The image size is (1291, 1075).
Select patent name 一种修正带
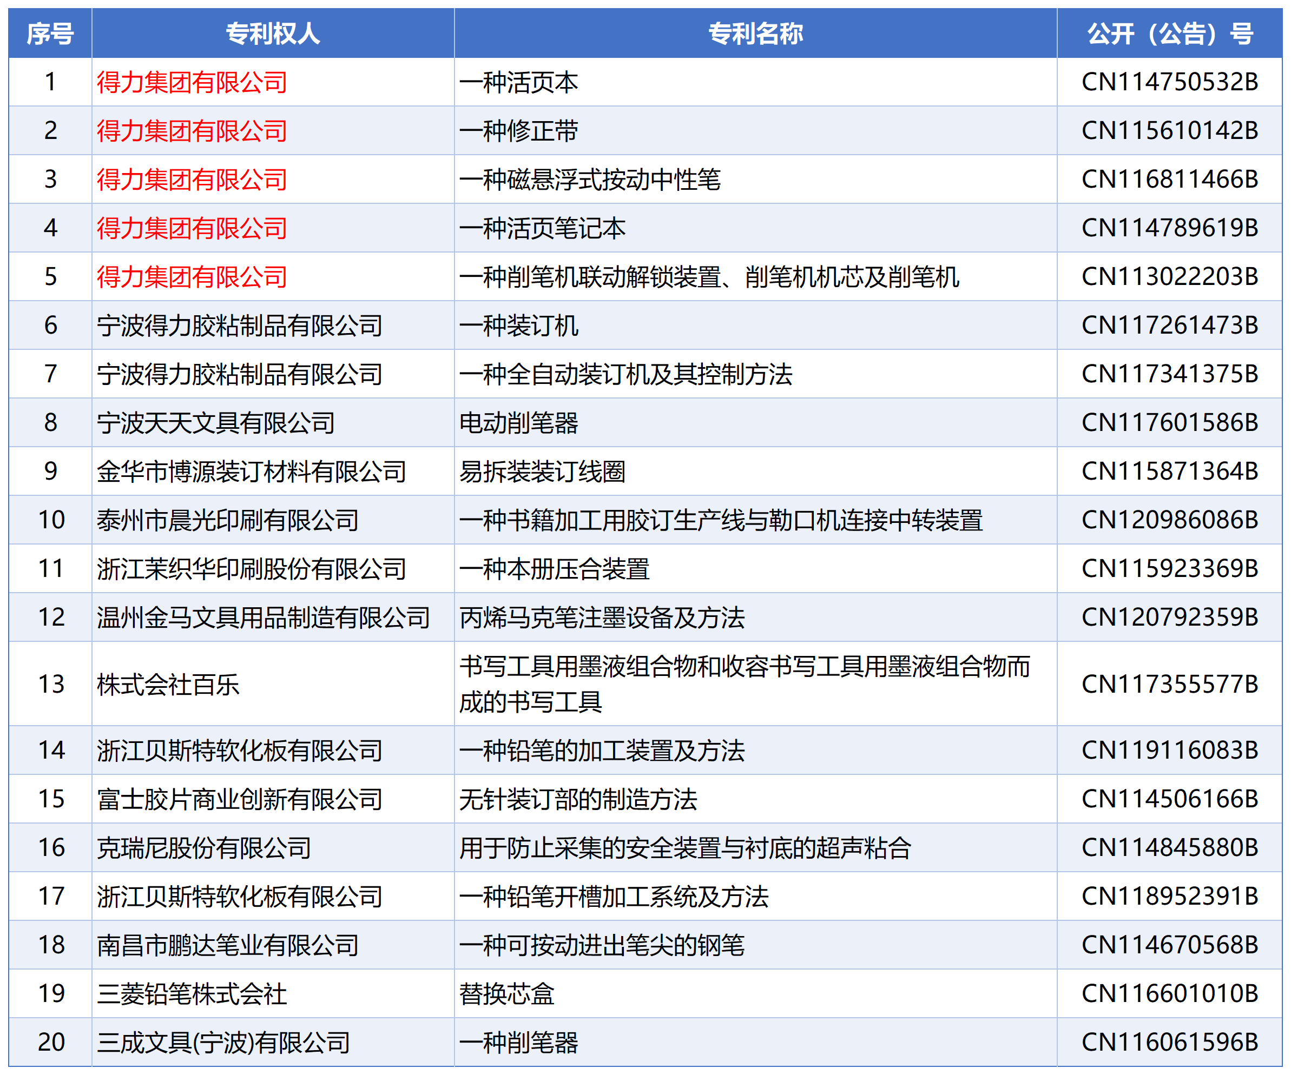point(519,131)
